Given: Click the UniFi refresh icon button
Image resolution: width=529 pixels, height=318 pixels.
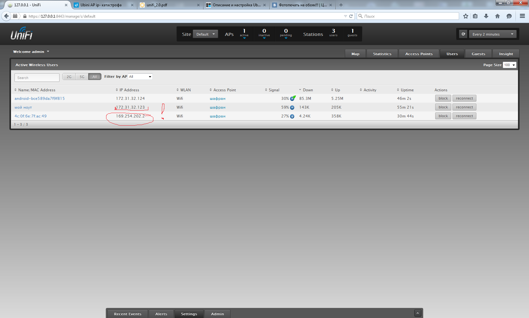Looking at the screenshot, I should pos(463,34).
